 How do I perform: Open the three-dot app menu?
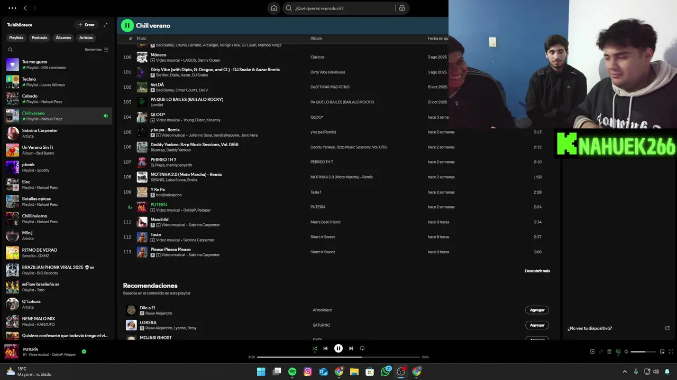12,8
